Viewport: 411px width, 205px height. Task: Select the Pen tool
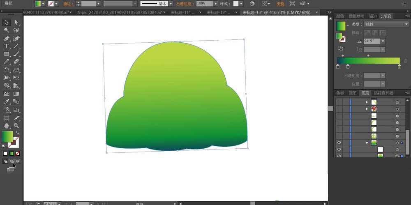(7, 38)
